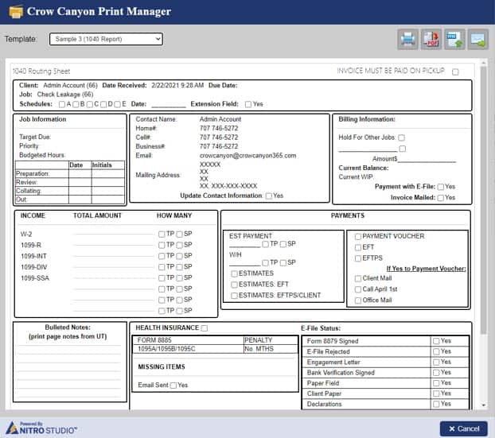Click the scrollbar down arrow
This screenshot has width=495, height=438.
[483, 405]
